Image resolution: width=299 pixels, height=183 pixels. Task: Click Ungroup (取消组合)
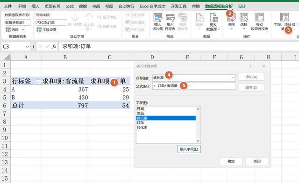[x=135, y=22]
